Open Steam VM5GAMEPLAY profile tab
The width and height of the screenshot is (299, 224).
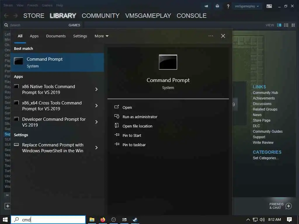pyautogui.click(x=148, y=16)
